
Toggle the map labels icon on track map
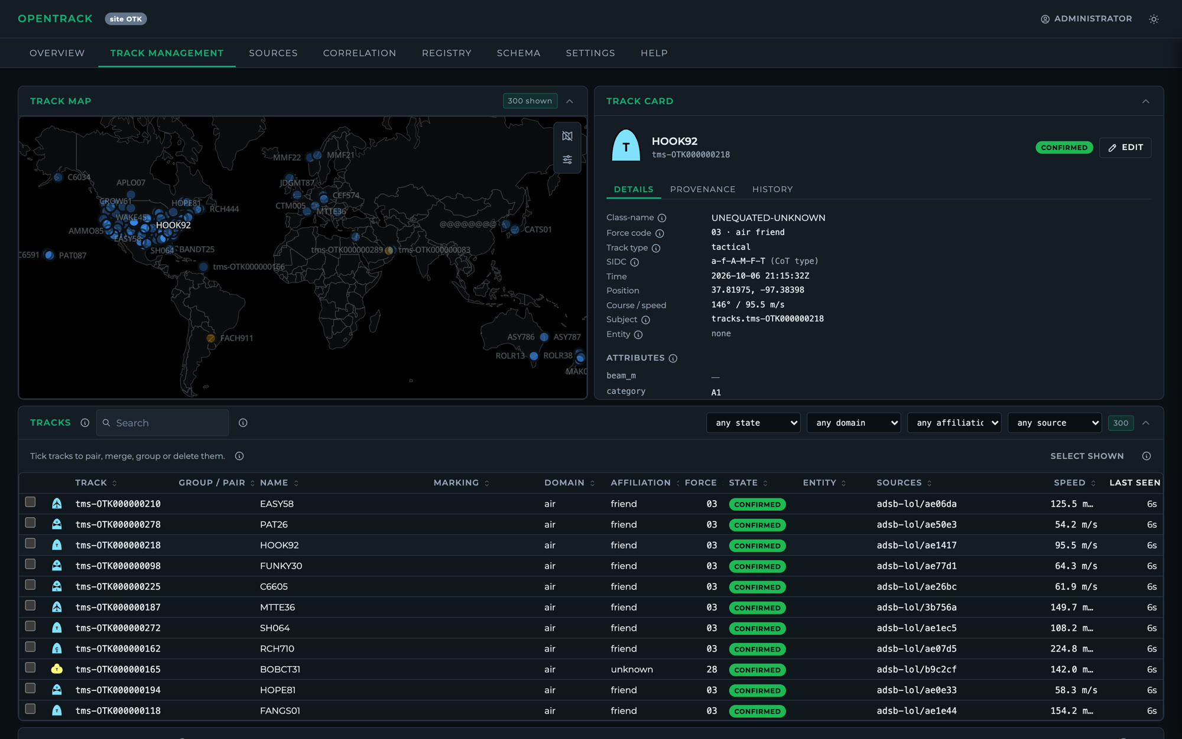[567, 136]
